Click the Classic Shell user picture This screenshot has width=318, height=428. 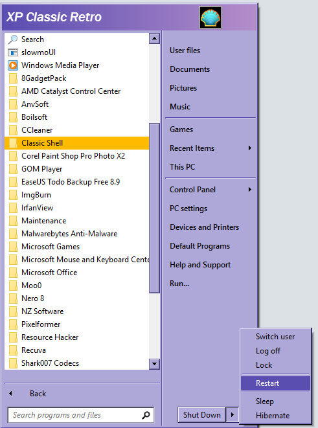[x=210, y=17]
